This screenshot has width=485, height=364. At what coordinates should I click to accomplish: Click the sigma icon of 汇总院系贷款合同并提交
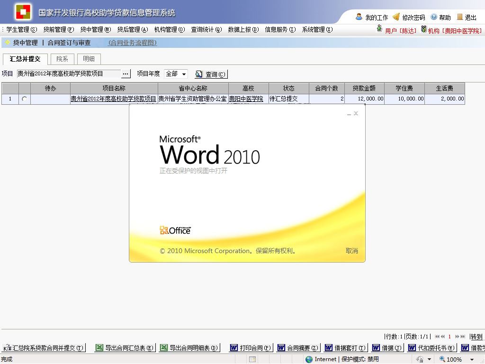click(x=7, y=348)
